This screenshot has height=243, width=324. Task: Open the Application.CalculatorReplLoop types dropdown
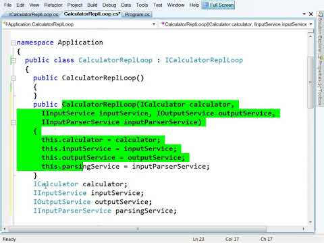80,24
